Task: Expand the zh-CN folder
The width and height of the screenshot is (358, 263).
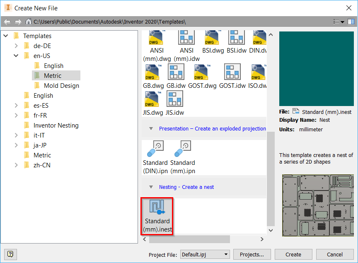Action: click(16, 165)
